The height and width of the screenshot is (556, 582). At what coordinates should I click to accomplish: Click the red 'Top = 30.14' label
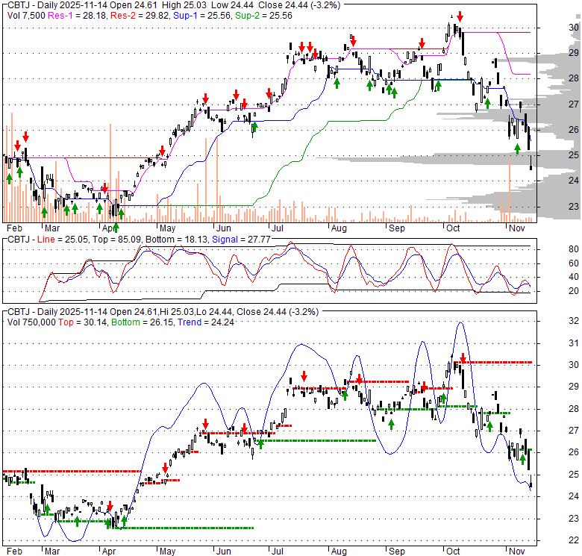click(x=82, y=322)
